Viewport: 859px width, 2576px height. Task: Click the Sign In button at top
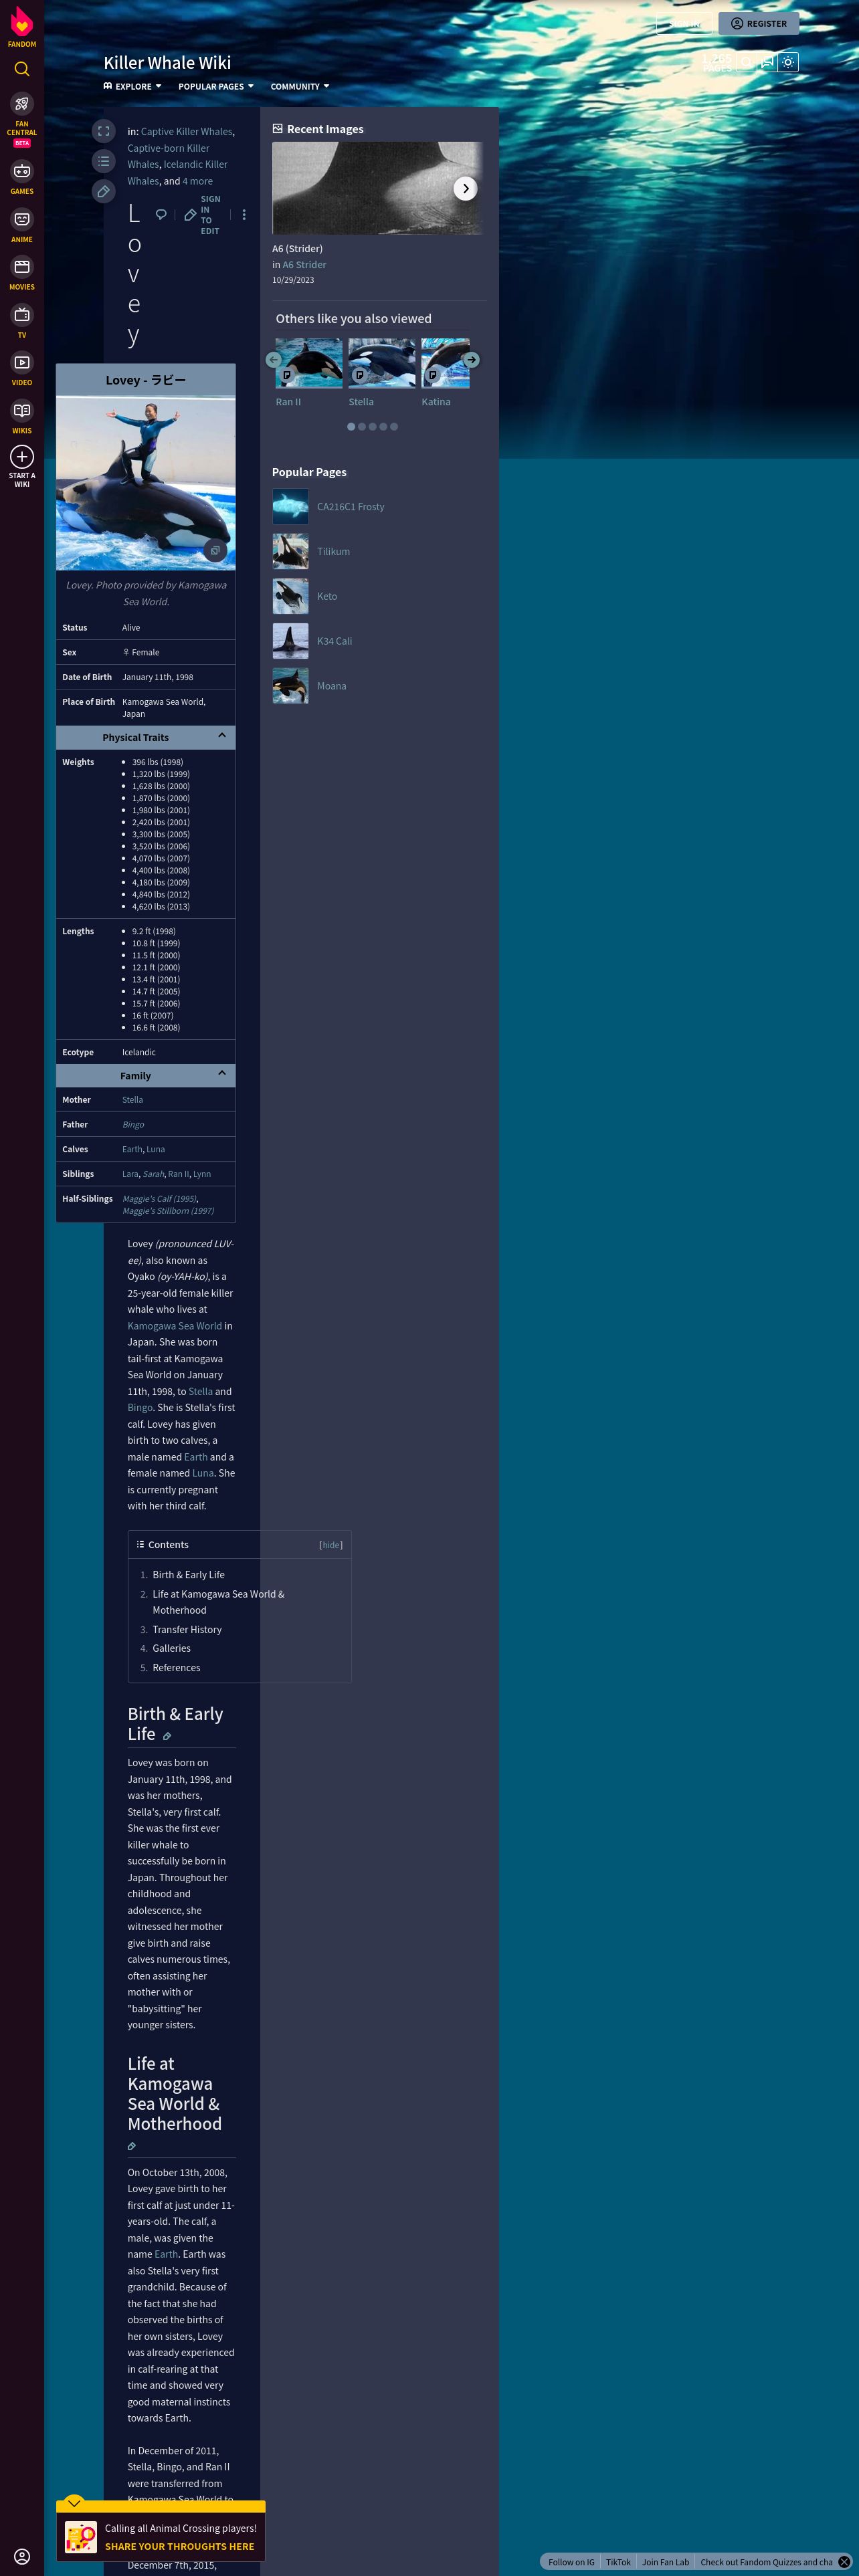tap(686, 23)
